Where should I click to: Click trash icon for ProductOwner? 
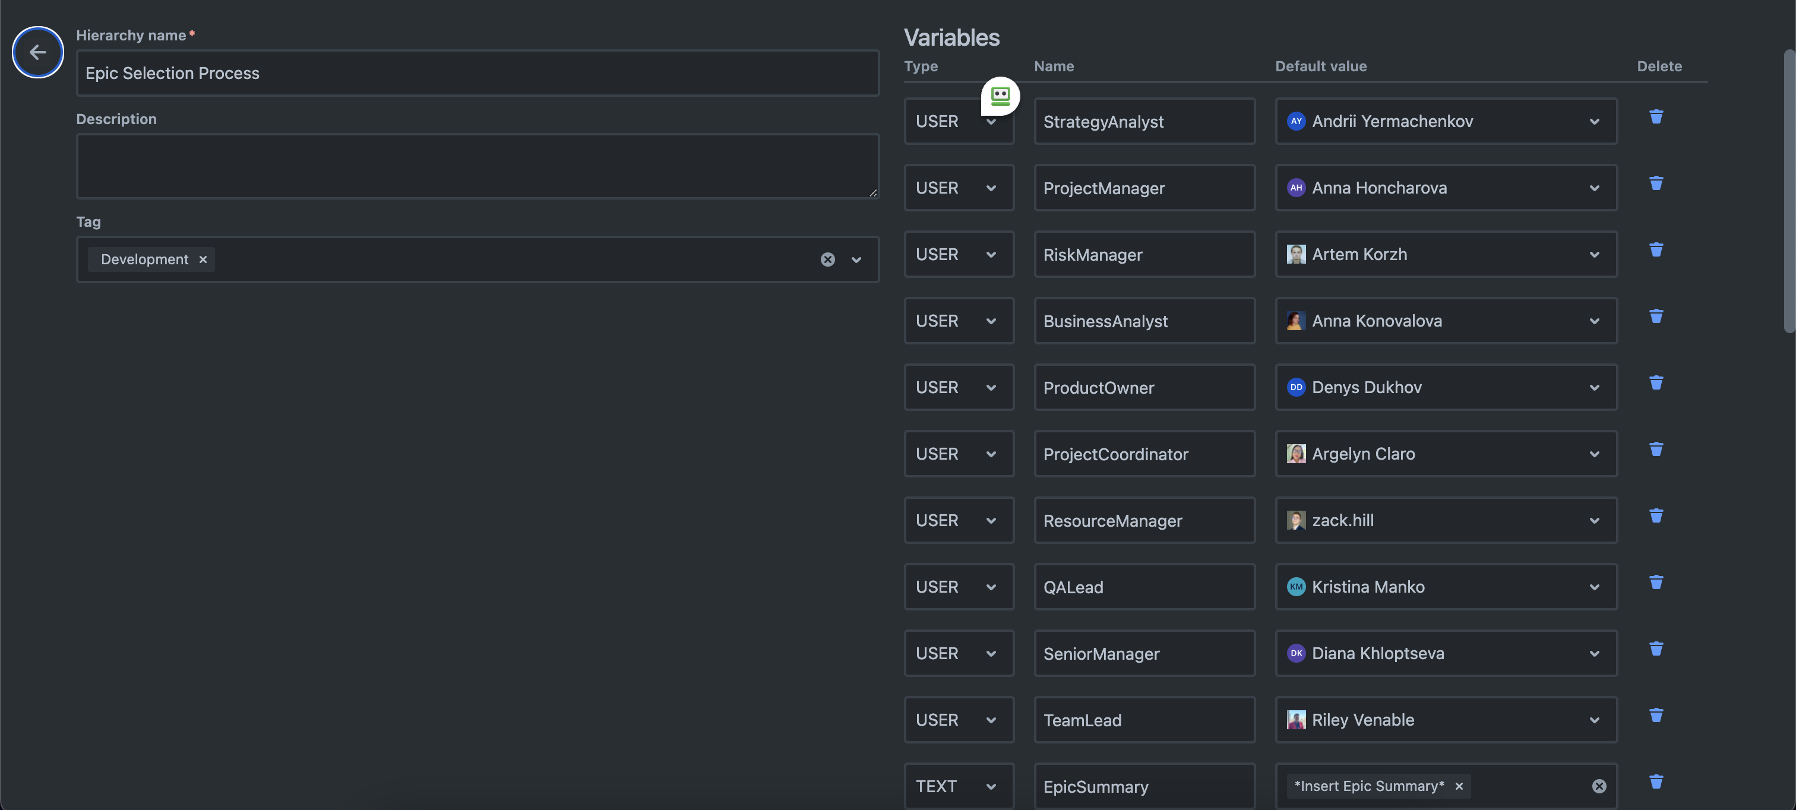coord(1656,384)
